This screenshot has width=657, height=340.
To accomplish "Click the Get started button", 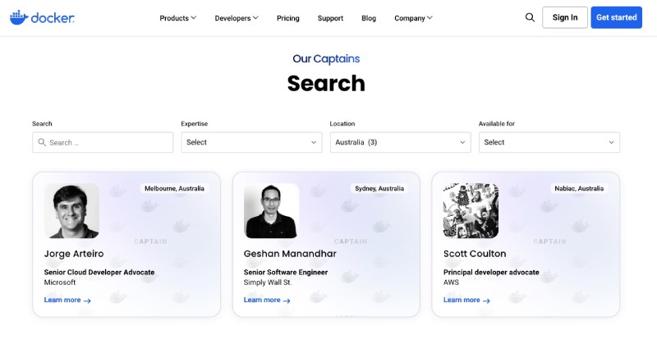I will 616,17.
